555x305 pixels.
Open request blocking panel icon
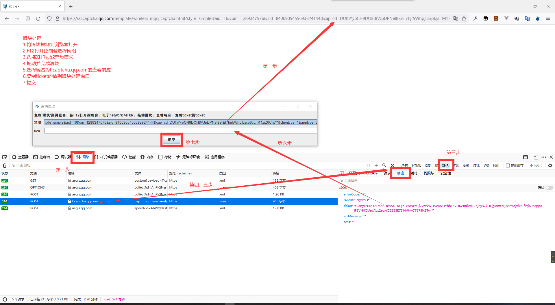[393, 165]
